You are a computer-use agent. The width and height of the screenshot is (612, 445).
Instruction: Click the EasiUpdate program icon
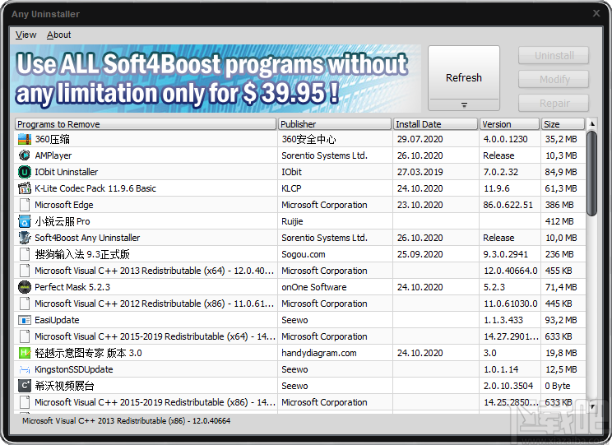coord(25,320)
